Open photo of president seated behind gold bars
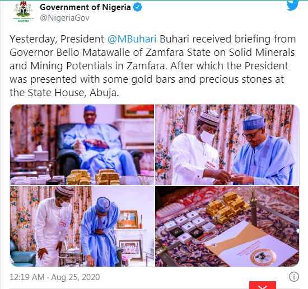Image resolution: width=308 pixels, height=289 pixels. (x=82, y=145)
